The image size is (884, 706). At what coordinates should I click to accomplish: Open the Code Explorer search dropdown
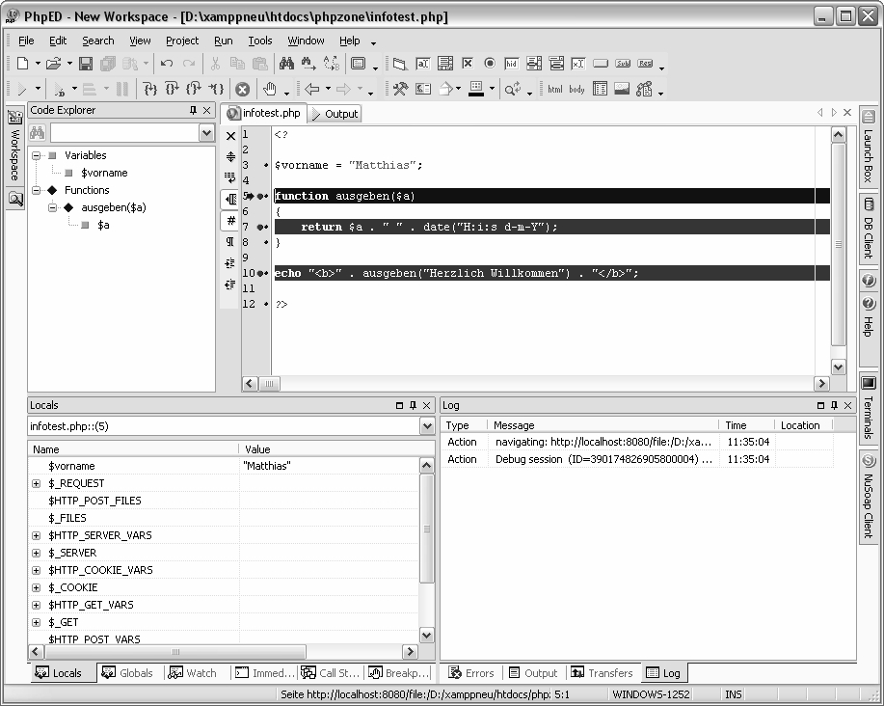pyautogui.click(x=206, y=133)
